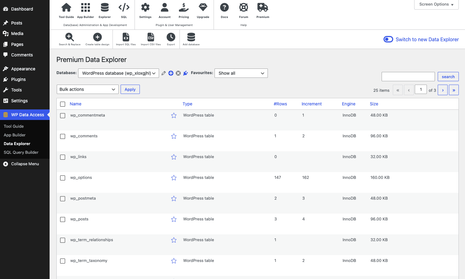Check the select-all checkbox in table header
This screenshot has height=279, width=465.
[x=63, y=104]
